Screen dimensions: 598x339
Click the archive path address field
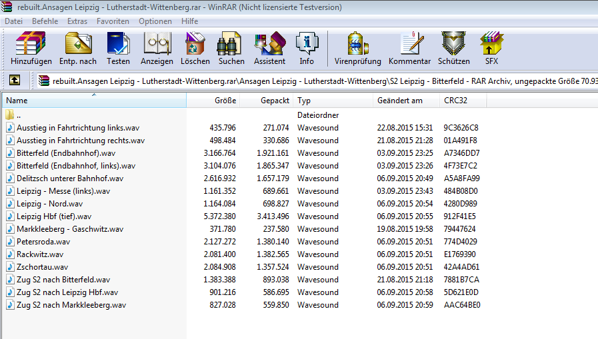pos(317,81)
